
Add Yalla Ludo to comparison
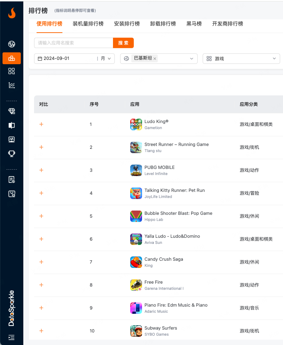pyautogui.click(x=41, y=239)
